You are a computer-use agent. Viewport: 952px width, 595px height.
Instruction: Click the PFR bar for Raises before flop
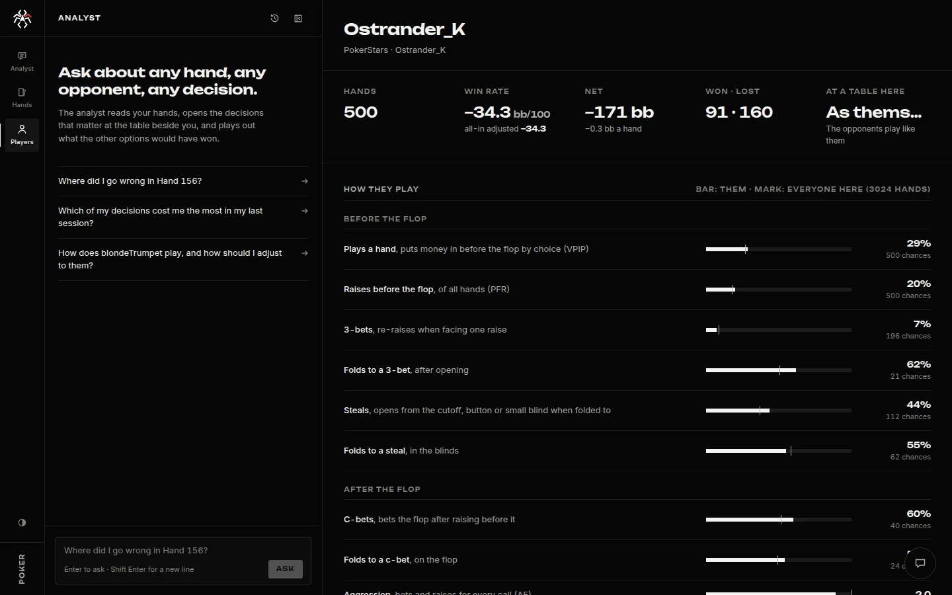coord(779,290)
